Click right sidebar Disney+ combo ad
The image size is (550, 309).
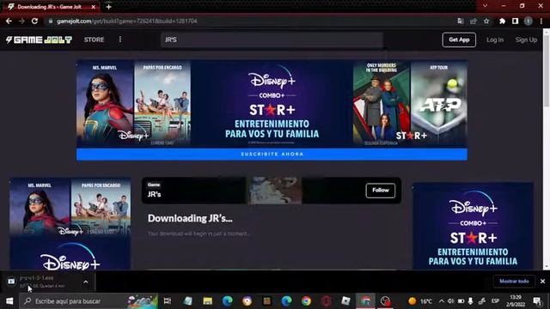(473, 226)
